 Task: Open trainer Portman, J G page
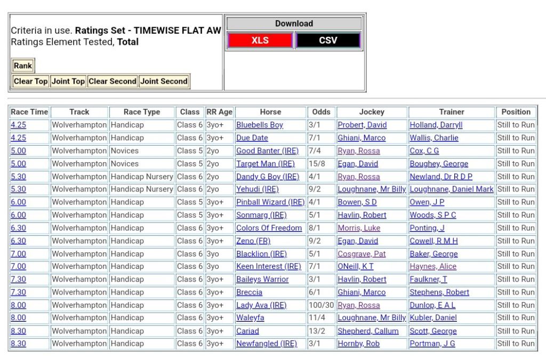tap(432, 344)
